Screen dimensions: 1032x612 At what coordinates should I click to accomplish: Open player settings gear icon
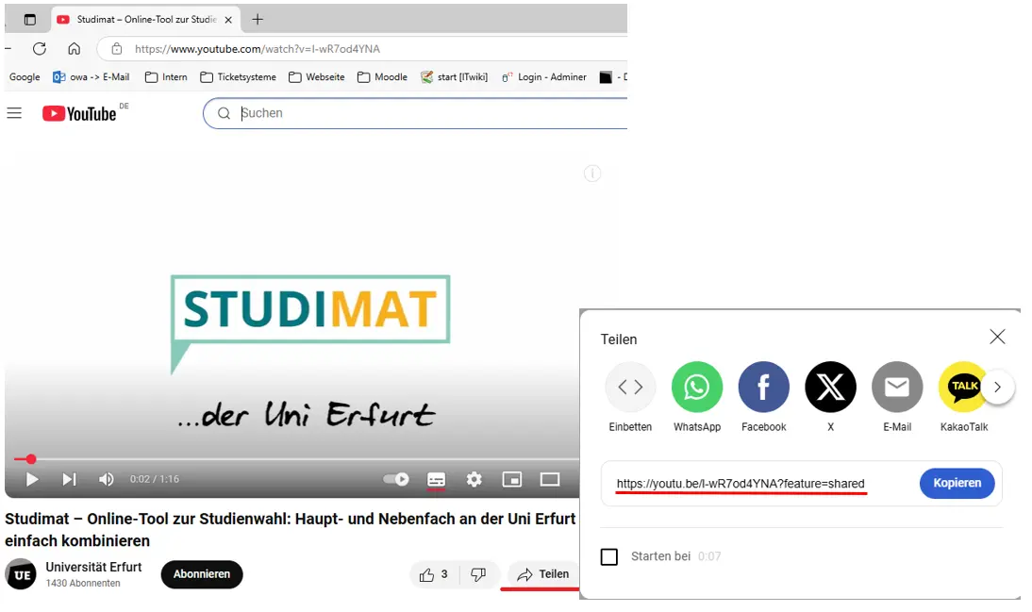pyautogui.click(x=474, y=479)
